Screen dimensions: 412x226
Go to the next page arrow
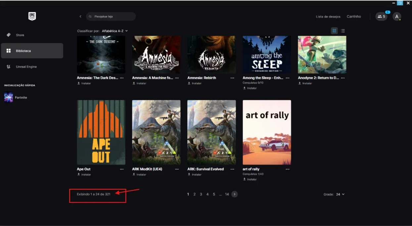pos(235,194)
